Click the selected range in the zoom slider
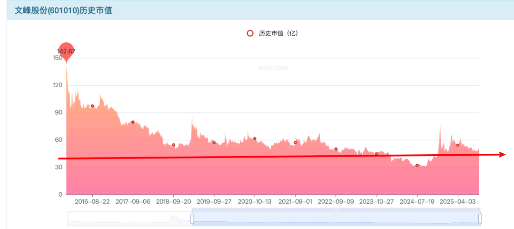The width and height of the screenshot is (514, 229). click(x=336, y=219)
